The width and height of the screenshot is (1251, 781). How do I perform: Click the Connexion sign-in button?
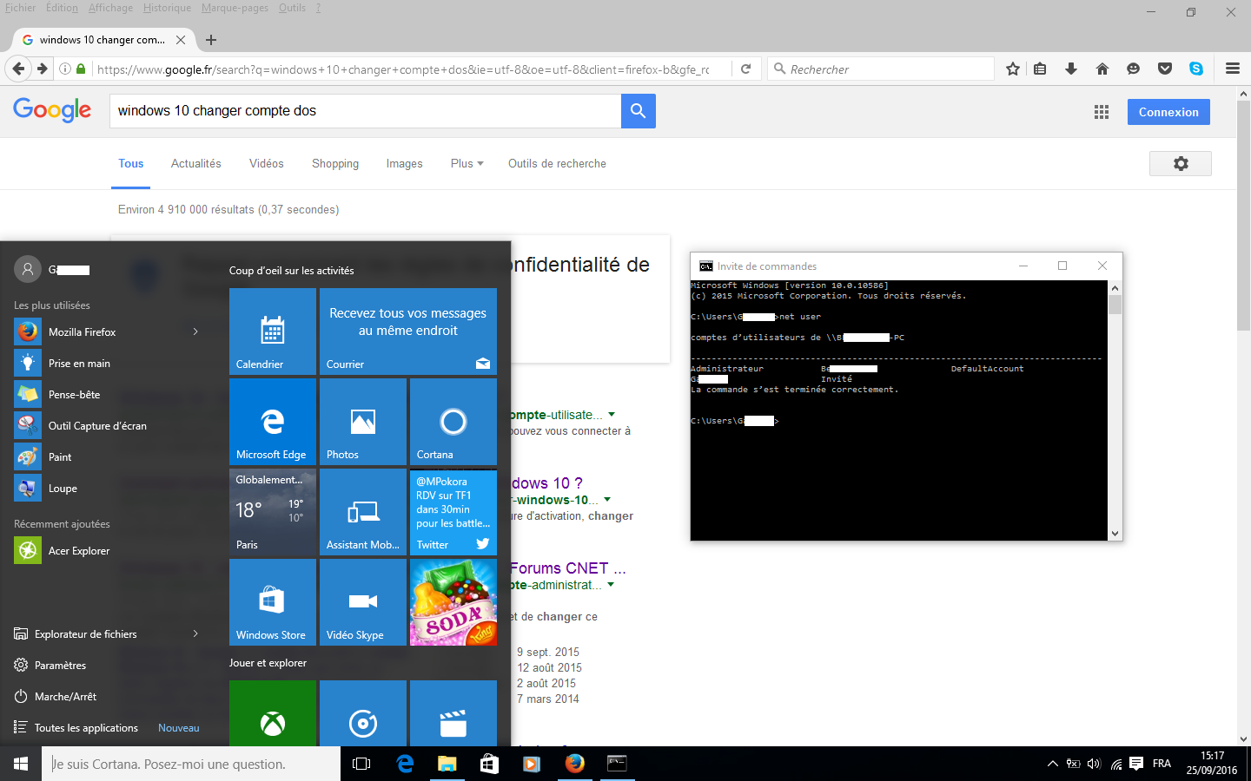[1168, 112]
